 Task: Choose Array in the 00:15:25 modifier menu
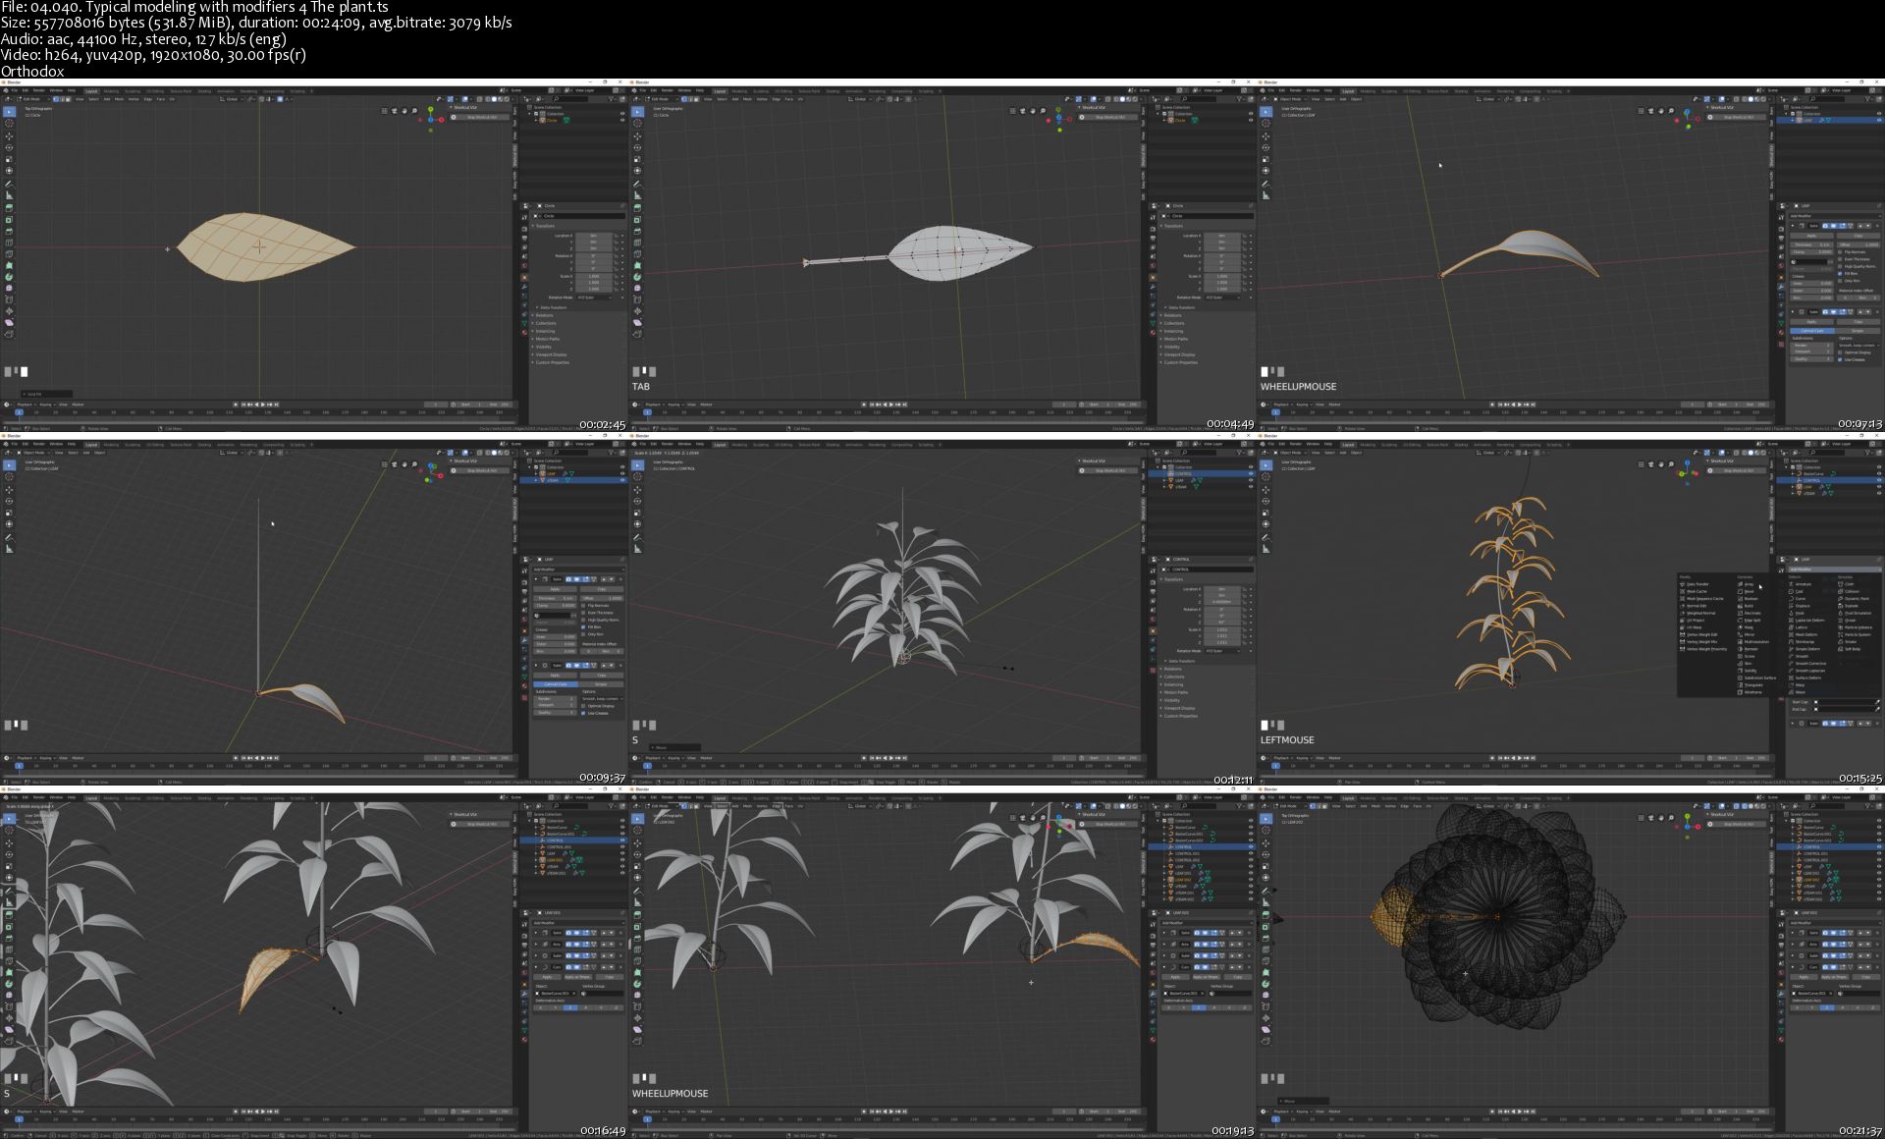point(1750,584)
